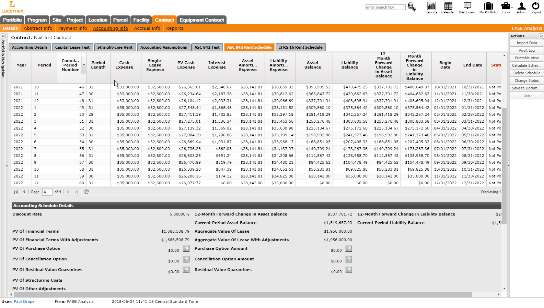Click the Lucernex logo
The width and height of the screenshot is (544, 308).
click(x=12, y=7)
